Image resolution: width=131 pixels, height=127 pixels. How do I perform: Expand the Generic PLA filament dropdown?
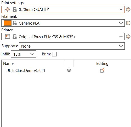pyautogui.click(x=121, y=23)
